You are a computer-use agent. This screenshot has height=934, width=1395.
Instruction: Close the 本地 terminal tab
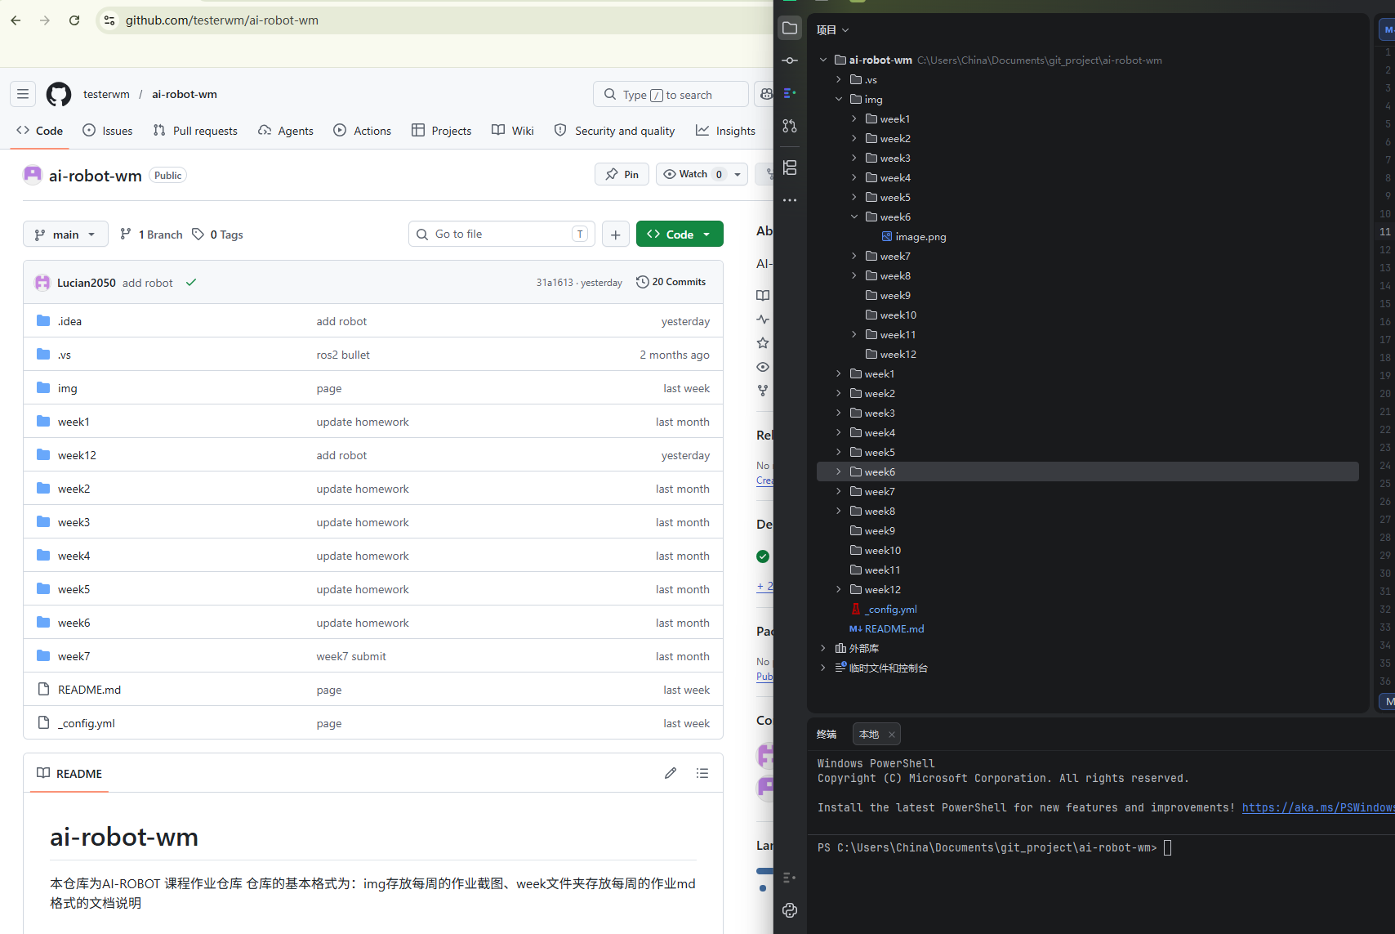pos(892,735)
